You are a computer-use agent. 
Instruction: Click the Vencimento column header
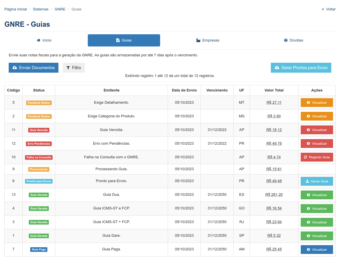pyautogui.click(x=217, y=90)
